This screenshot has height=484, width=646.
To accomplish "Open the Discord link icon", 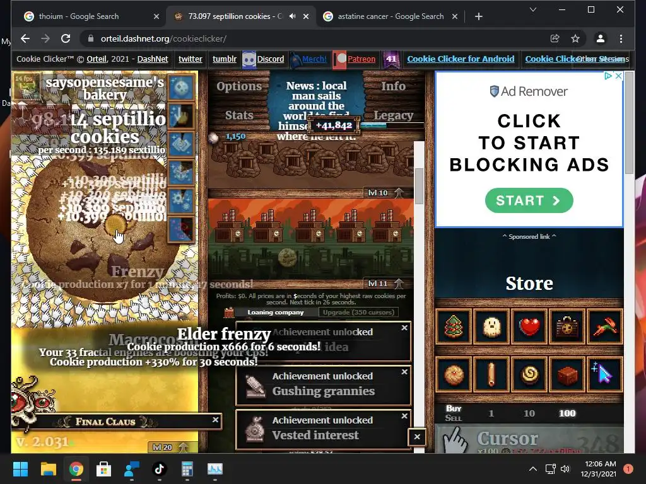I will pos(249,59).
